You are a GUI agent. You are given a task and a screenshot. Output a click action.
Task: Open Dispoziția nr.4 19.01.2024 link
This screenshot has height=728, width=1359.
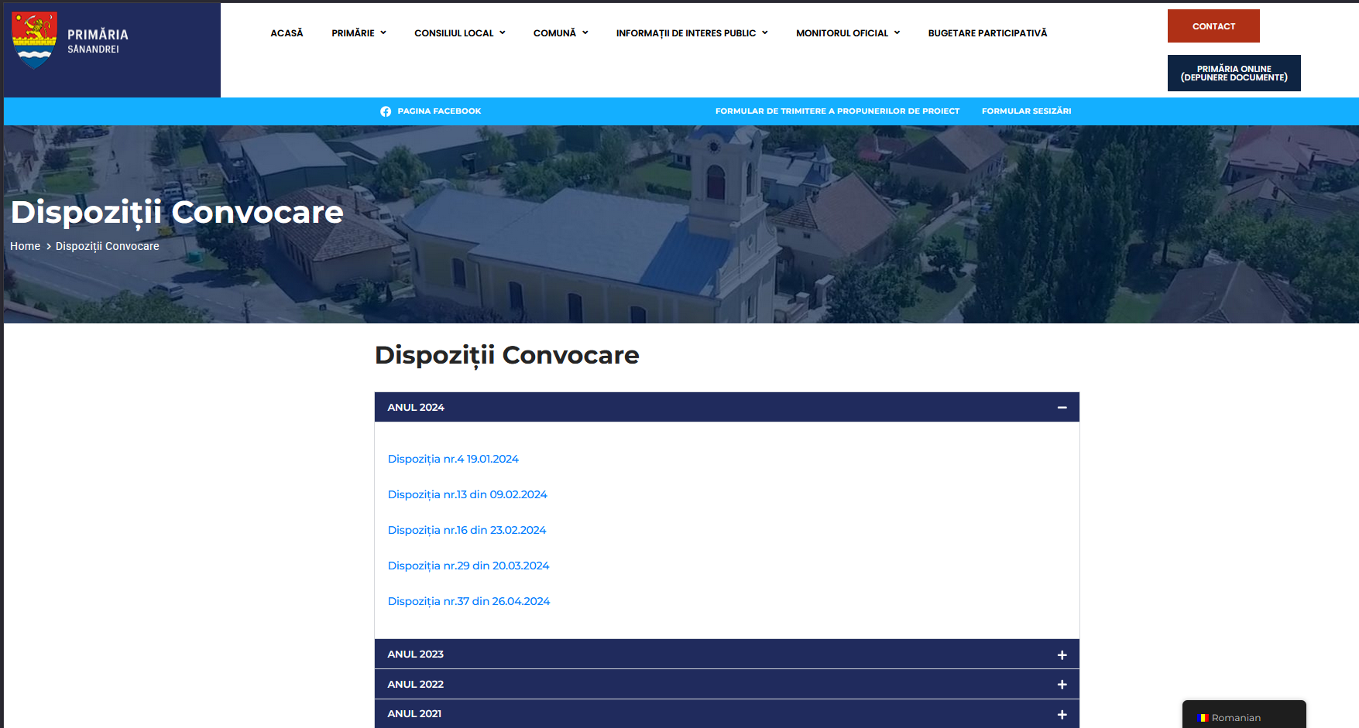pos(453,460)
